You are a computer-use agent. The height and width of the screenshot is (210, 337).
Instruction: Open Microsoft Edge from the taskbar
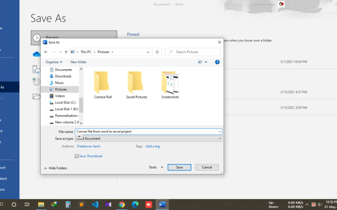[x=135, y=205]
